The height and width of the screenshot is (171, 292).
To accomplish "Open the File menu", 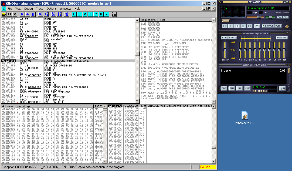I will coord(10,9).
